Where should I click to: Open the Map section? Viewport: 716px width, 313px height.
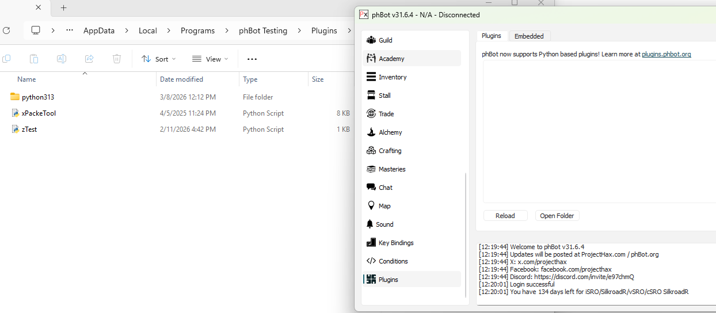tap(384, 206)
